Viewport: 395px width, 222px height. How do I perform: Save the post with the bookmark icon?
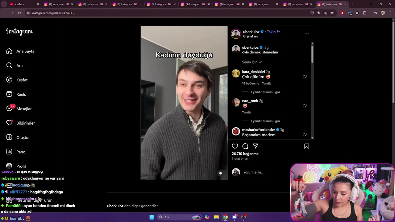(307, 146)
